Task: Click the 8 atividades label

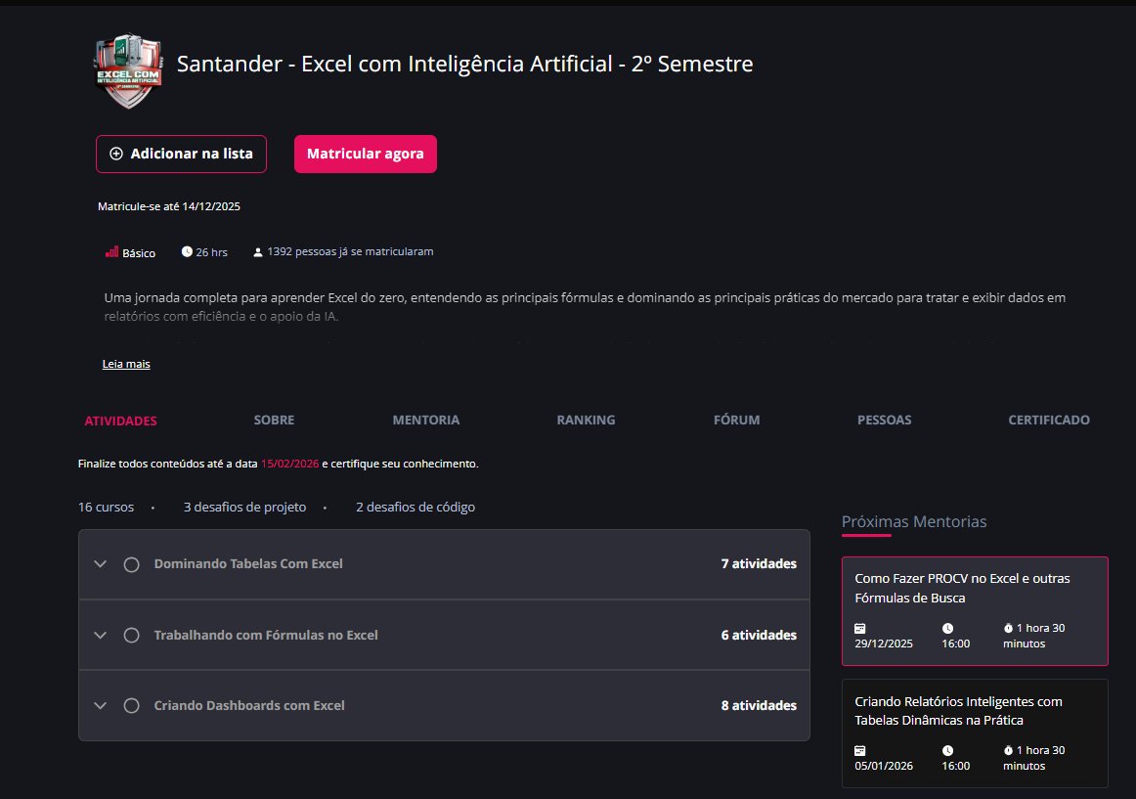Action: click(759, 705)
